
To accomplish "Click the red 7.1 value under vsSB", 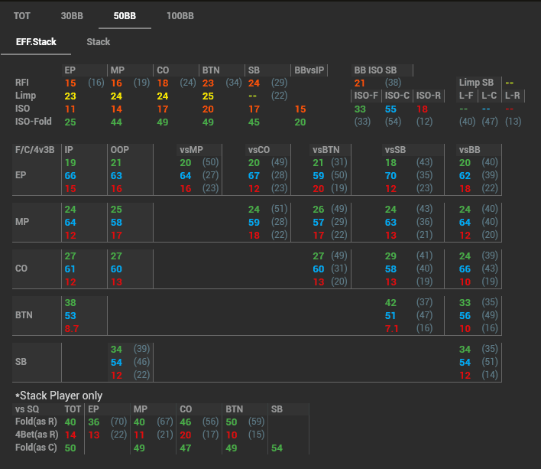I will pos(391,328).
